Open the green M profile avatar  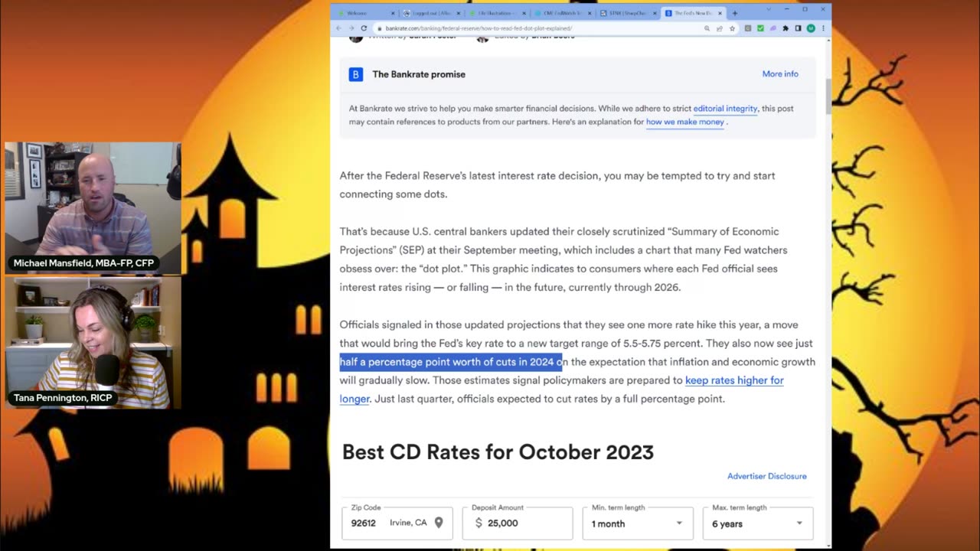point(811,28)
